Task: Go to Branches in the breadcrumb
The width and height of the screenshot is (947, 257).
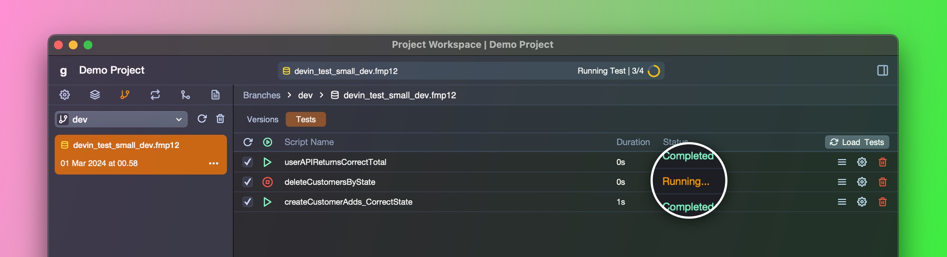Action: tap(261, 95)
